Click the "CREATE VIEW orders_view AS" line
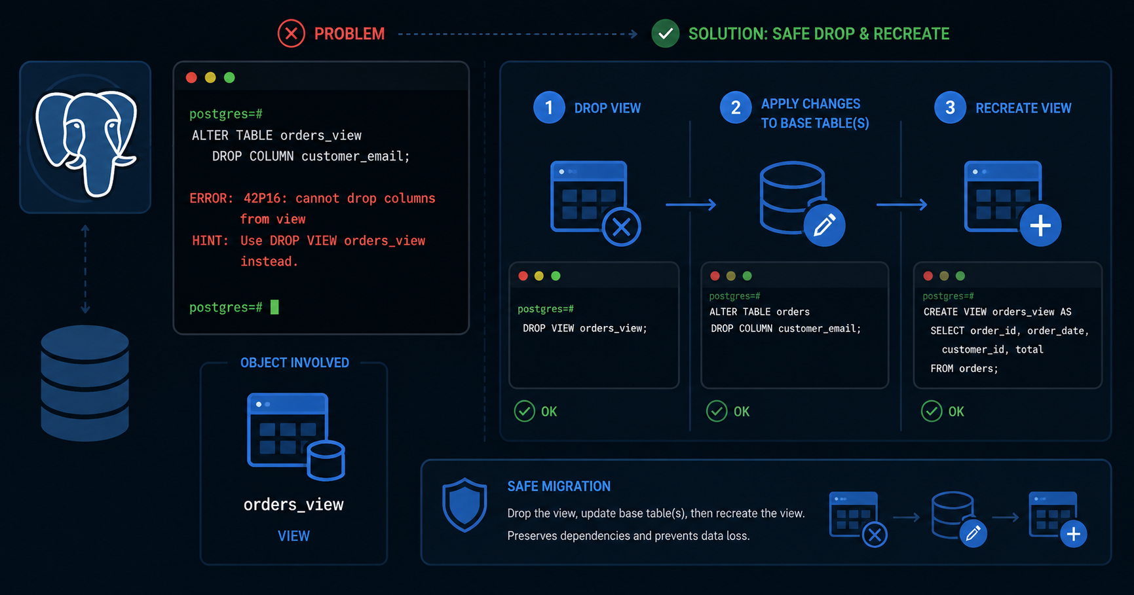 pos(998,312)
